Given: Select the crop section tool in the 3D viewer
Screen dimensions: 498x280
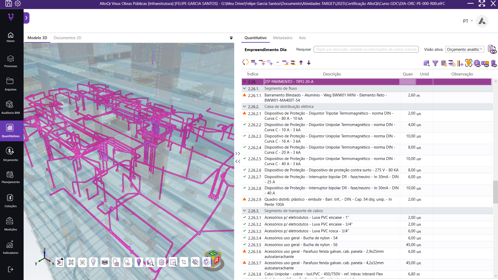Looking at the screenshot, I should click(184, 262).
